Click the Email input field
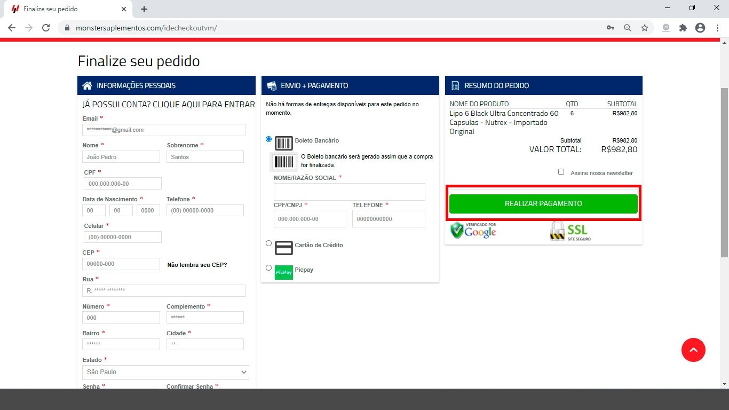729x410 pixels. [164, 130]
